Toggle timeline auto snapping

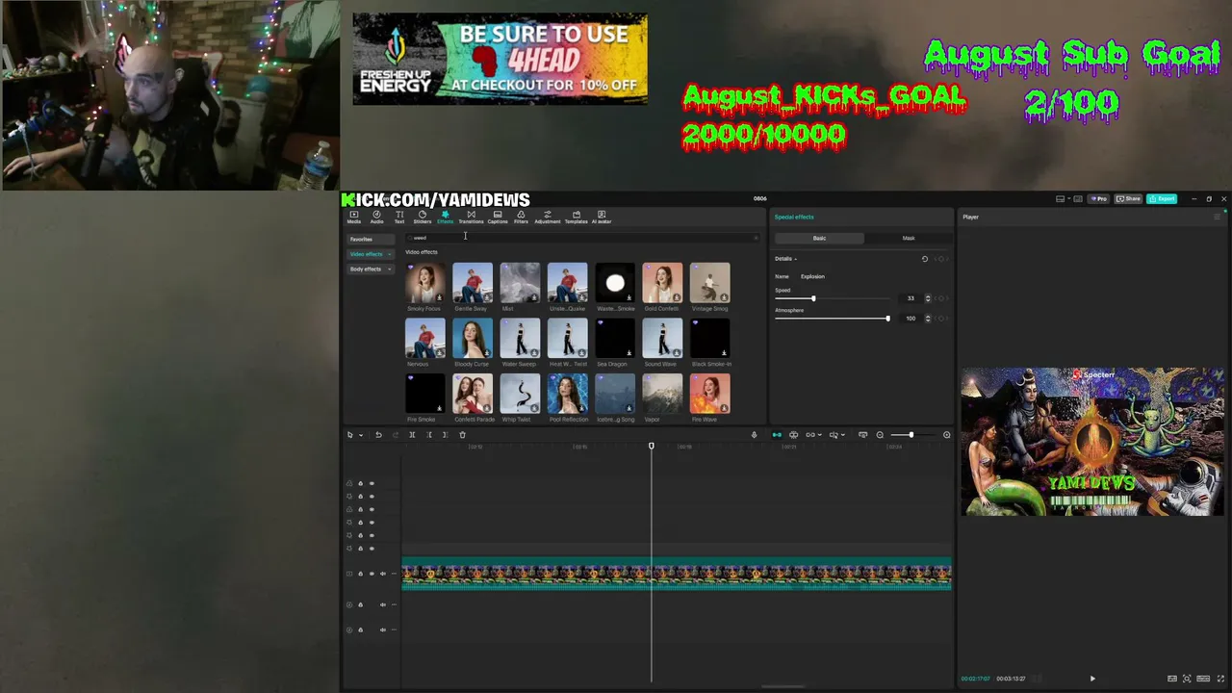[x=793, y=435]
